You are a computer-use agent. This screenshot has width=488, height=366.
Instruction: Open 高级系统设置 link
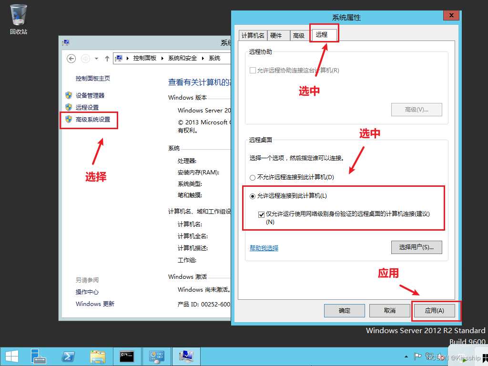pyautogui.click(x=93, y=120)
